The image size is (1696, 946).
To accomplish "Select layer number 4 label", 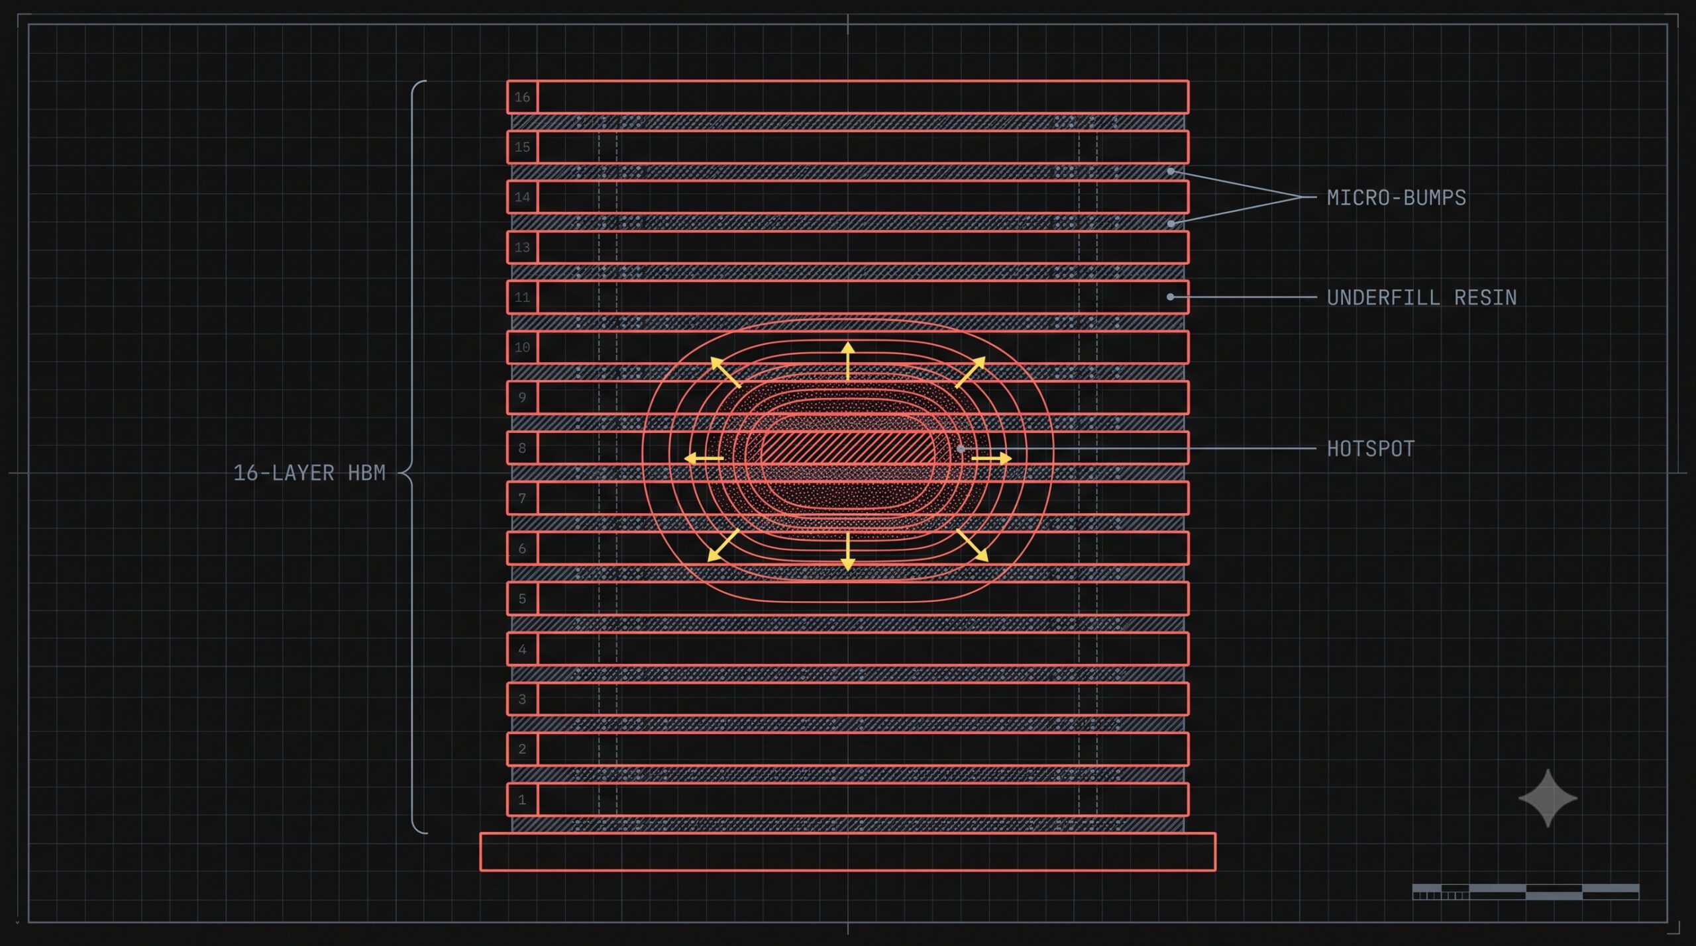I will pos(522,649).
